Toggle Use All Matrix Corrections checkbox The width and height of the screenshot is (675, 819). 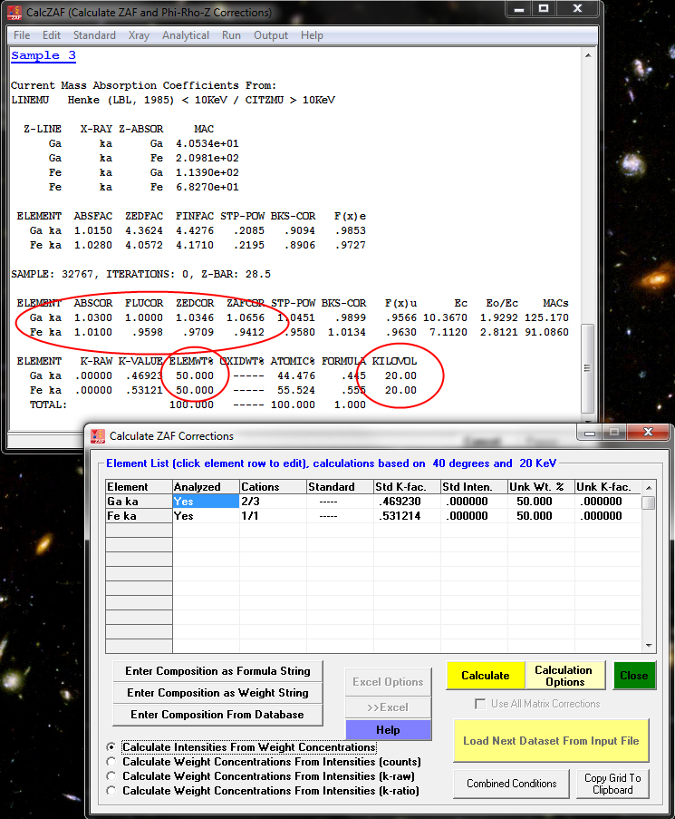481,704
